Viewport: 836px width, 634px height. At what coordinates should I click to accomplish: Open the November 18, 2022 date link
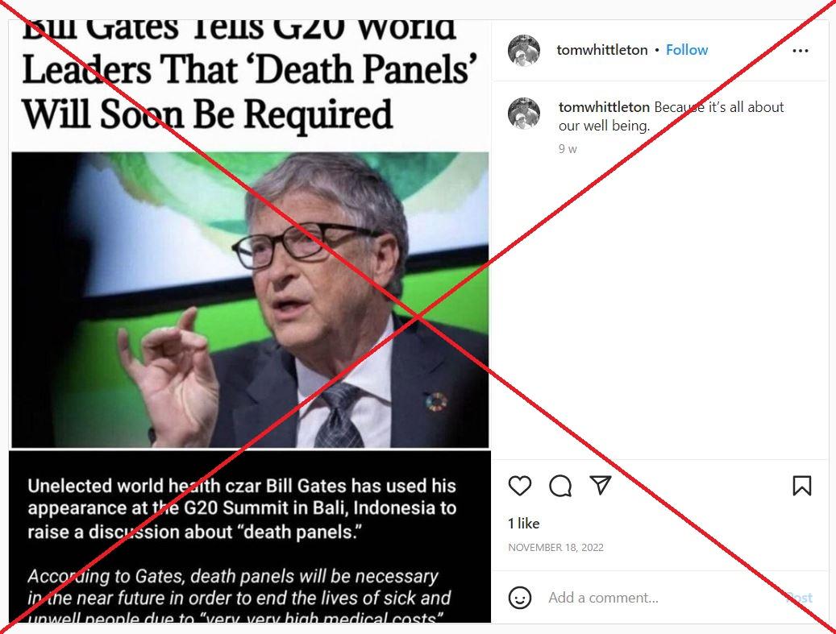tap(555, 548)
